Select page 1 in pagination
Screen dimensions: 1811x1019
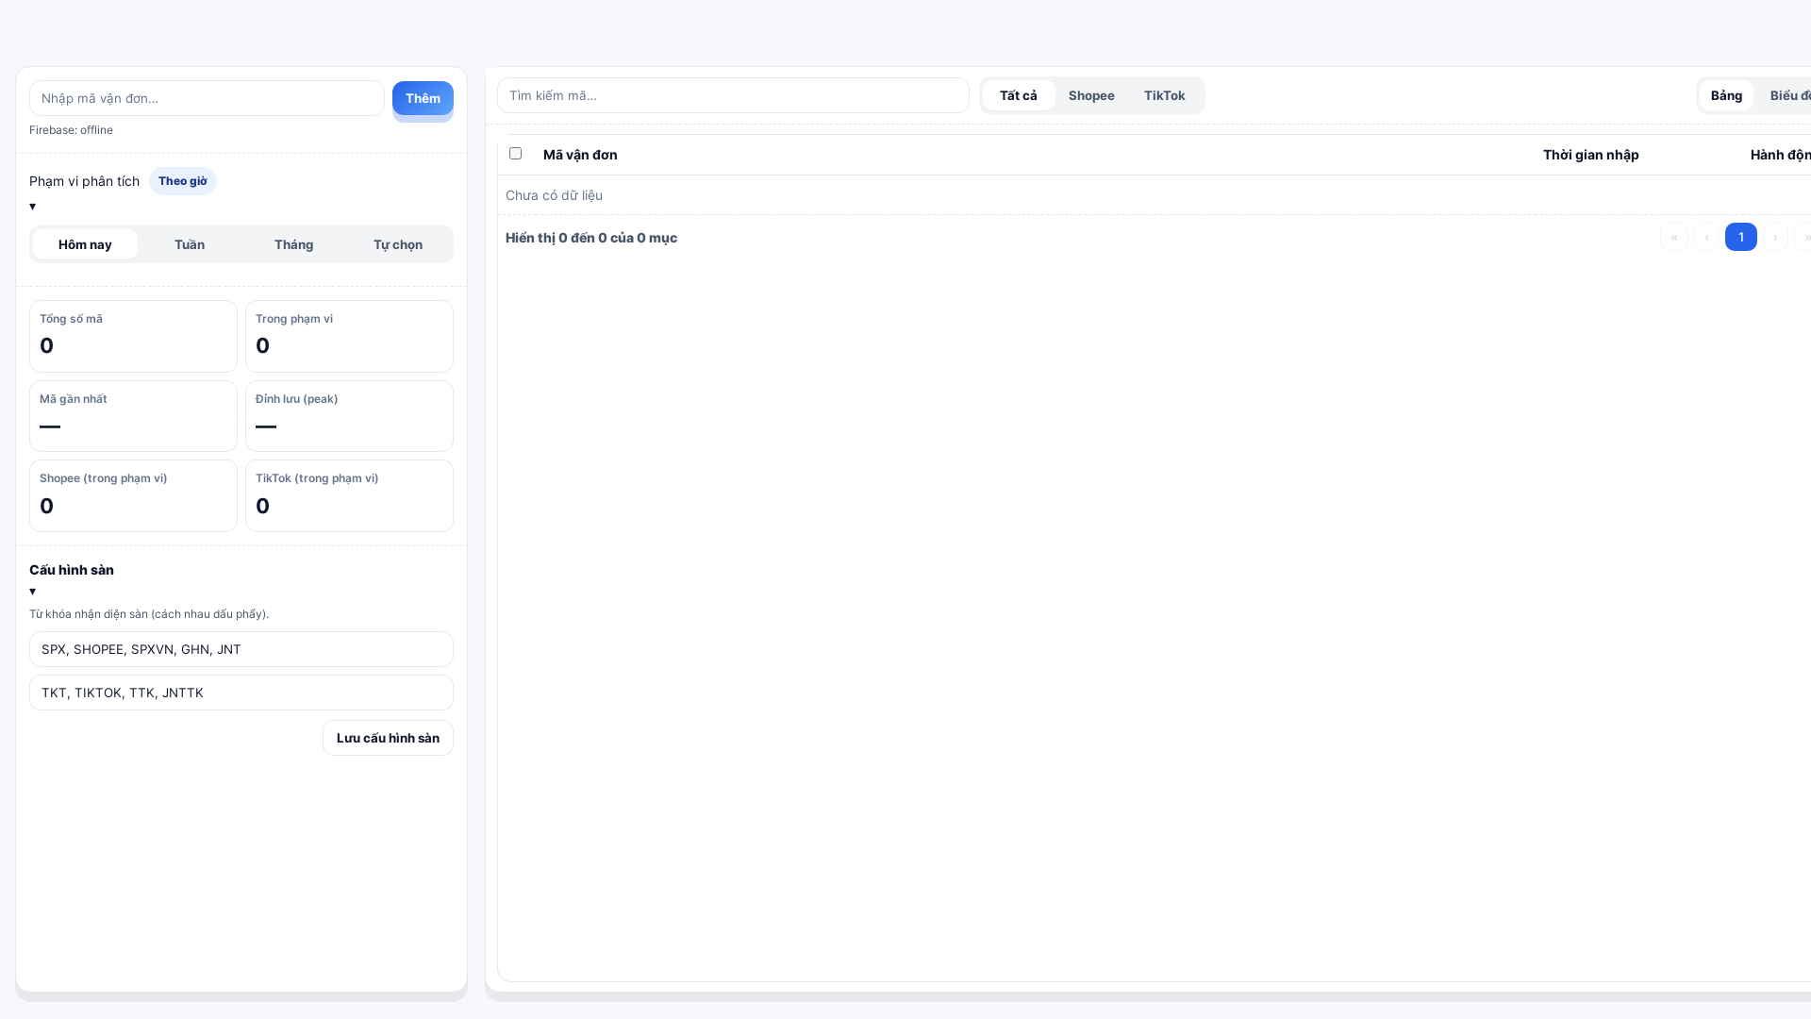point(1741,237)
